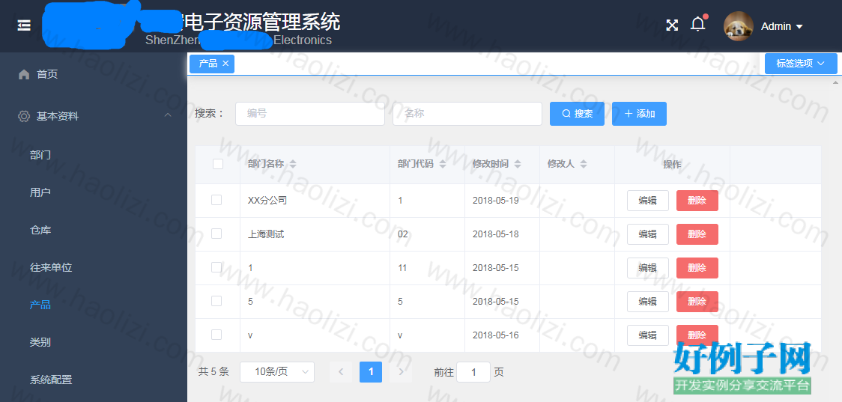The width and height of the screenshot is (842, 402).
Task: Click the Admin user avatar
Action: (739, 26)
